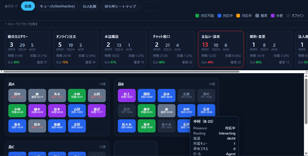Select agent 青木 離席 15:38 tile
The image size is (308, 156).
(57, 95)
